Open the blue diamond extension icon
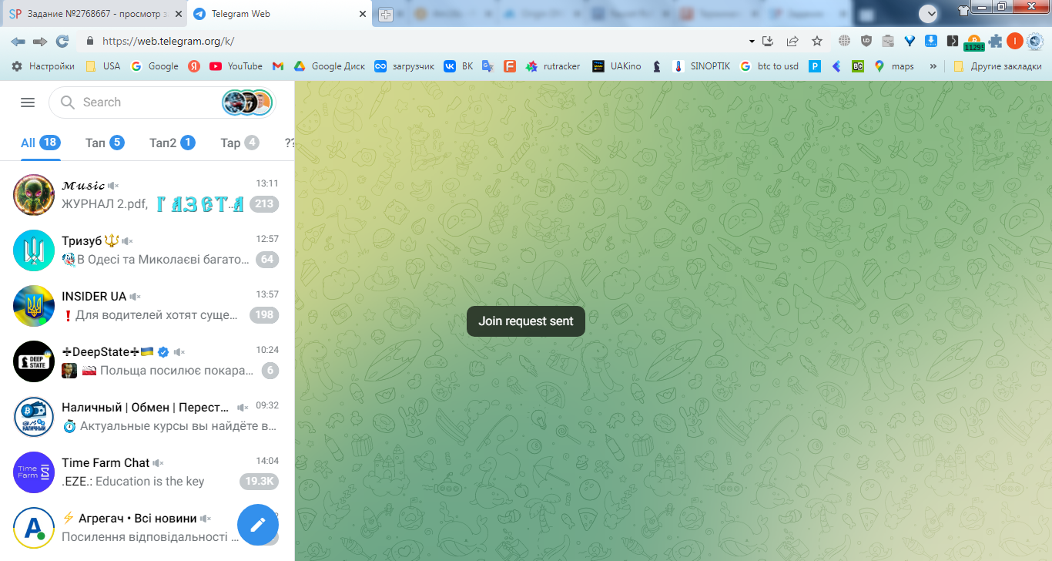The width and height of the screenshot is (1052, 561). coord(910,42)
